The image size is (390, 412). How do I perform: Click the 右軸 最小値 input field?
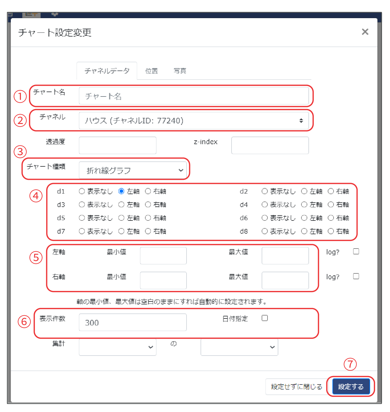click(163, 280)
